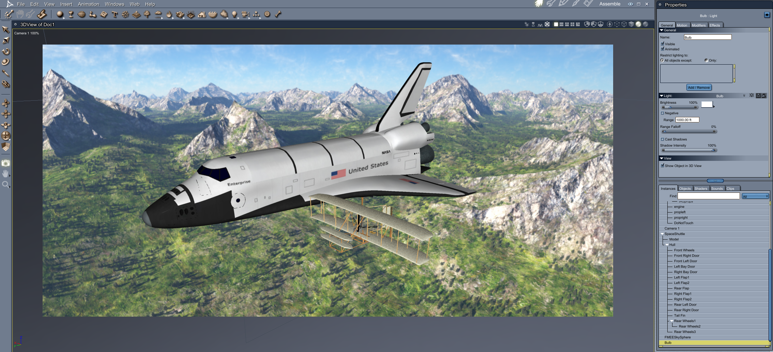The height and width of the screenshot is (352, 773).
Task: Click the Add / Remove button
Action: click(x=699, y=87)
